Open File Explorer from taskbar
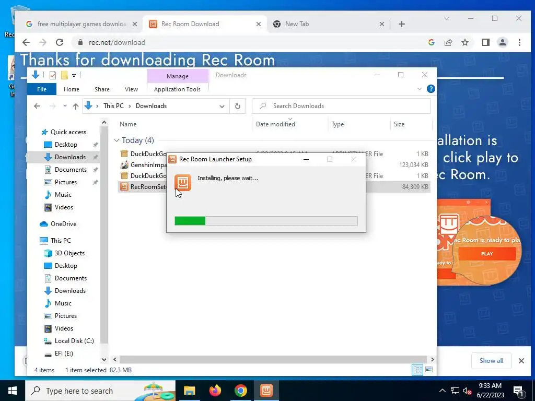The height and width of the screenshot is (401, 535). click(x=189, y=391)
